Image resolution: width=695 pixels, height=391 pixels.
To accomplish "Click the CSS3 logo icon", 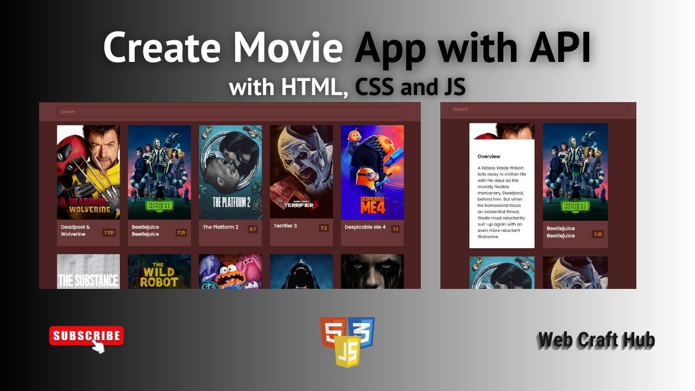I will click(363, 333).
